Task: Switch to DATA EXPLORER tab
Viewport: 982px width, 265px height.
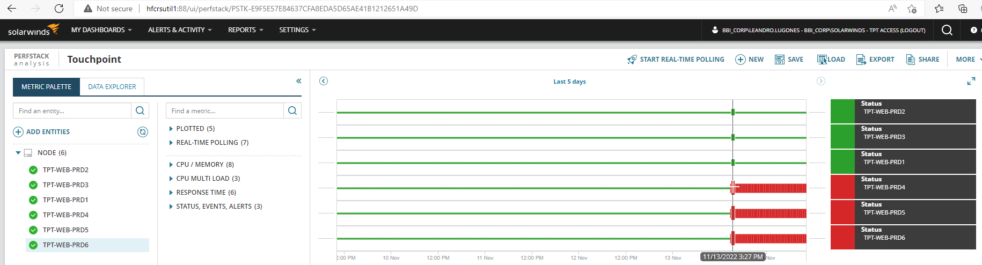Action: [x=112, y=87]
